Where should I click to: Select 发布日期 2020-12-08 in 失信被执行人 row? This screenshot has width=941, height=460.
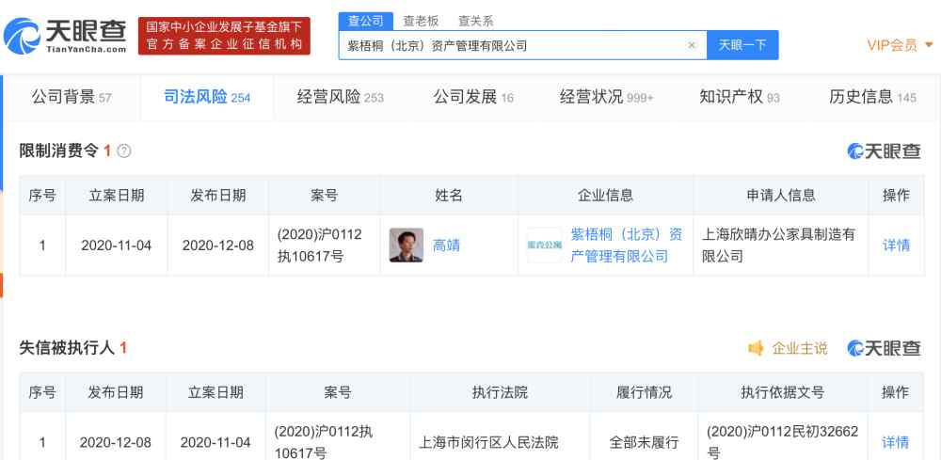pos(115,443)
